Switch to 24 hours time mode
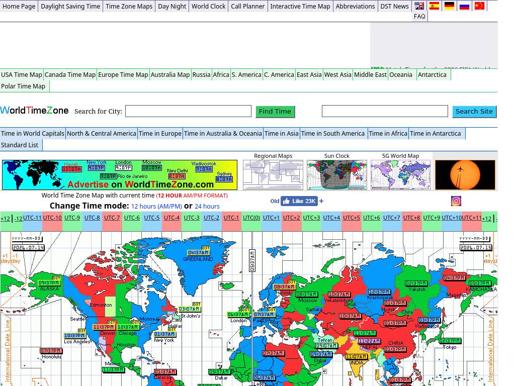 click(207, 207)
